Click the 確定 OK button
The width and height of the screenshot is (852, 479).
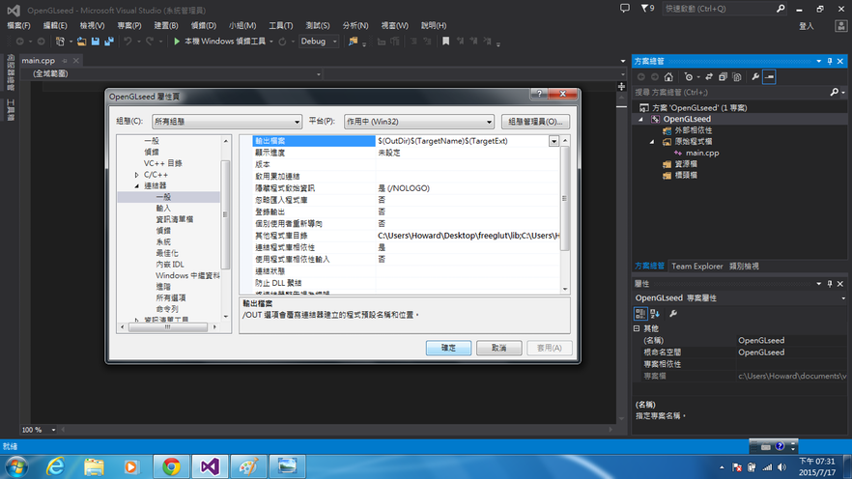(448, 348)
